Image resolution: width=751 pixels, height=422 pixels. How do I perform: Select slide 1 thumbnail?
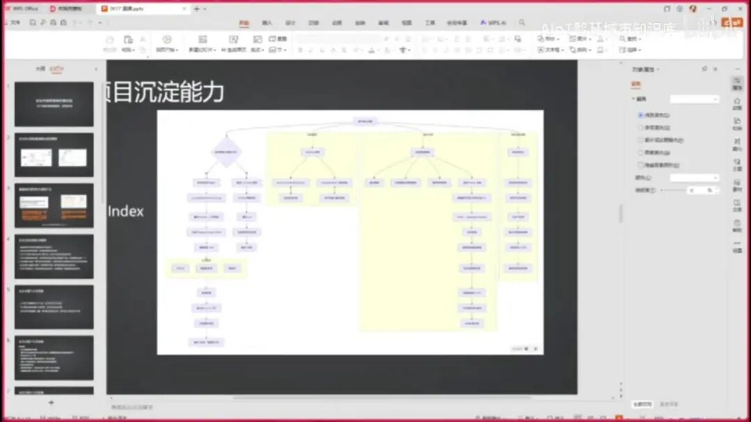click(54, 104)
